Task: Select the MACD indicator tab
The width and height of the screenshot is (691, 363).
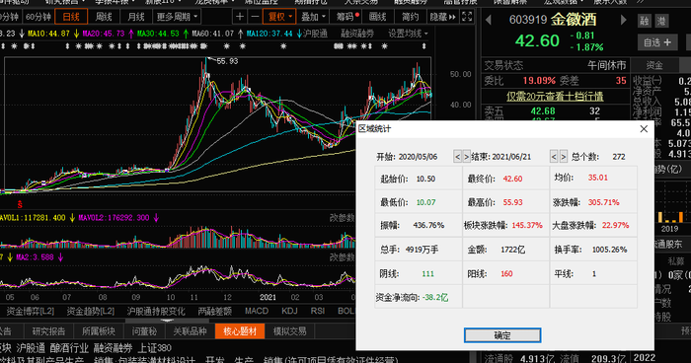Action: [x=257, y=311]
